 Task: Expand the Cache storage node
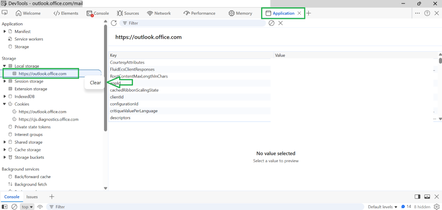(4, 150)
